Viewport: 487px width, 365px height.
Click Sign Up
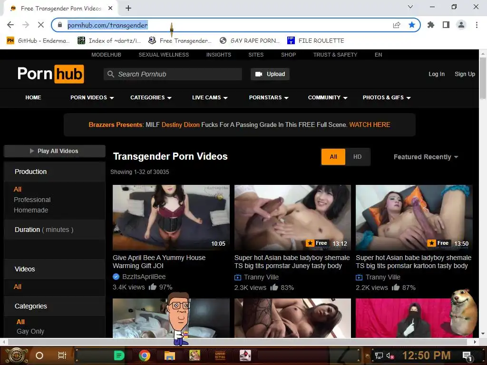pos(465,74)
